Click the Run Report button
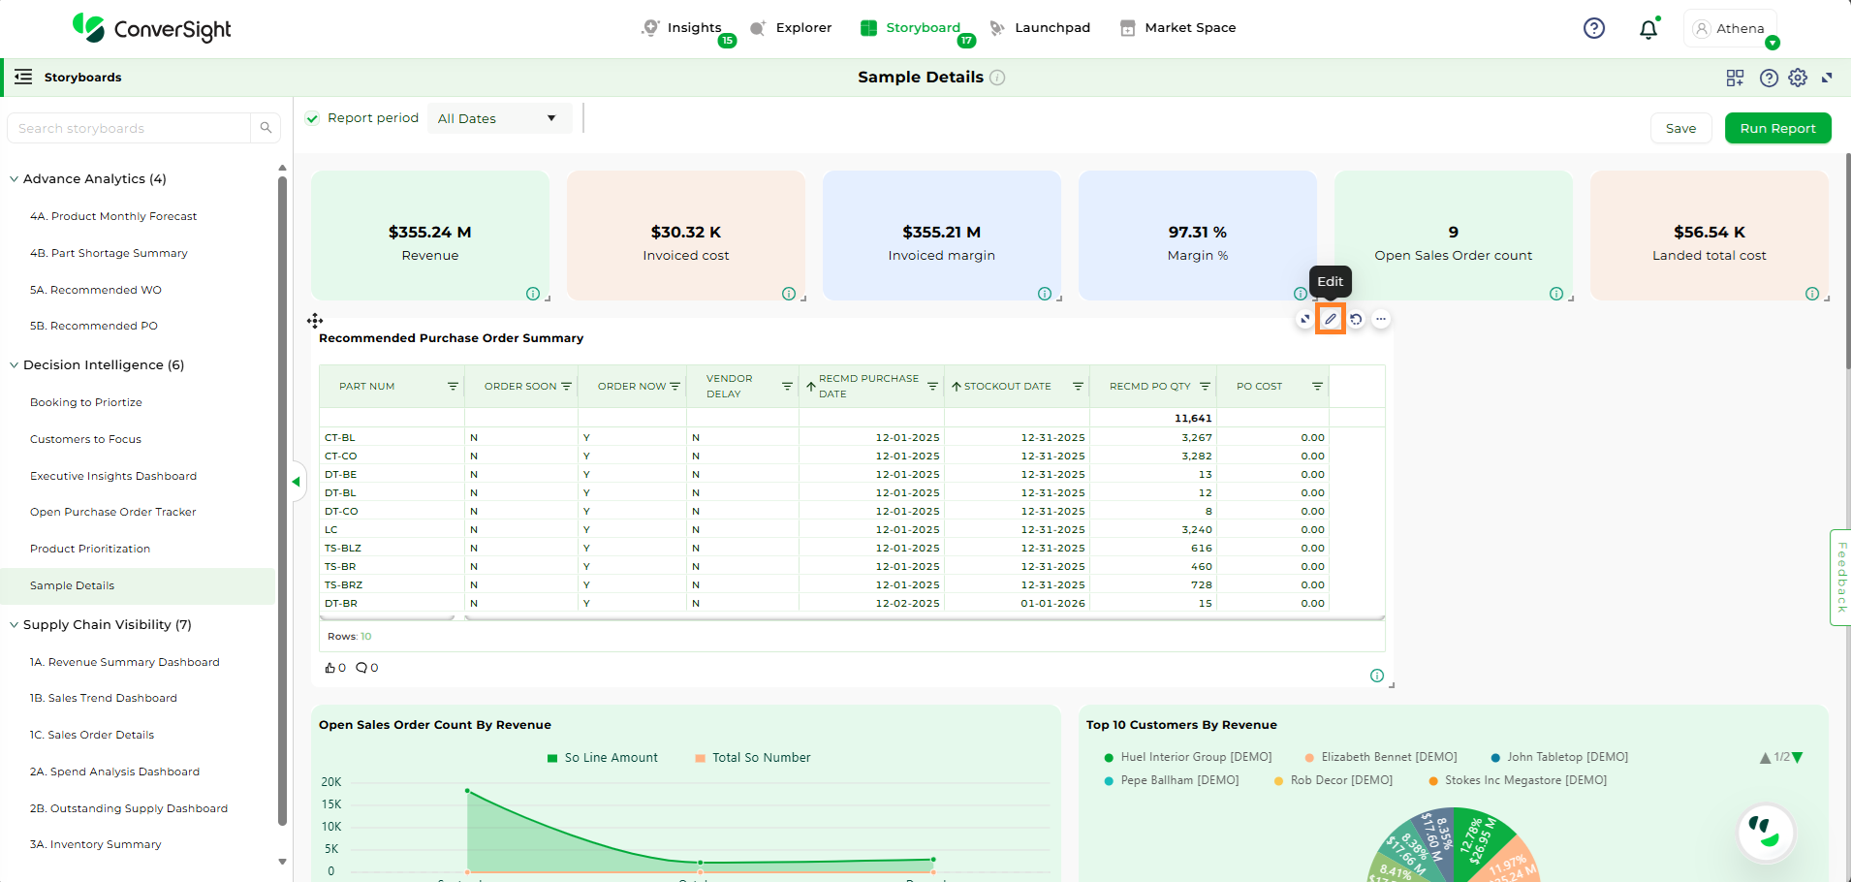The width and height of the screenshot is (1851, 882). coord(1777,128)
